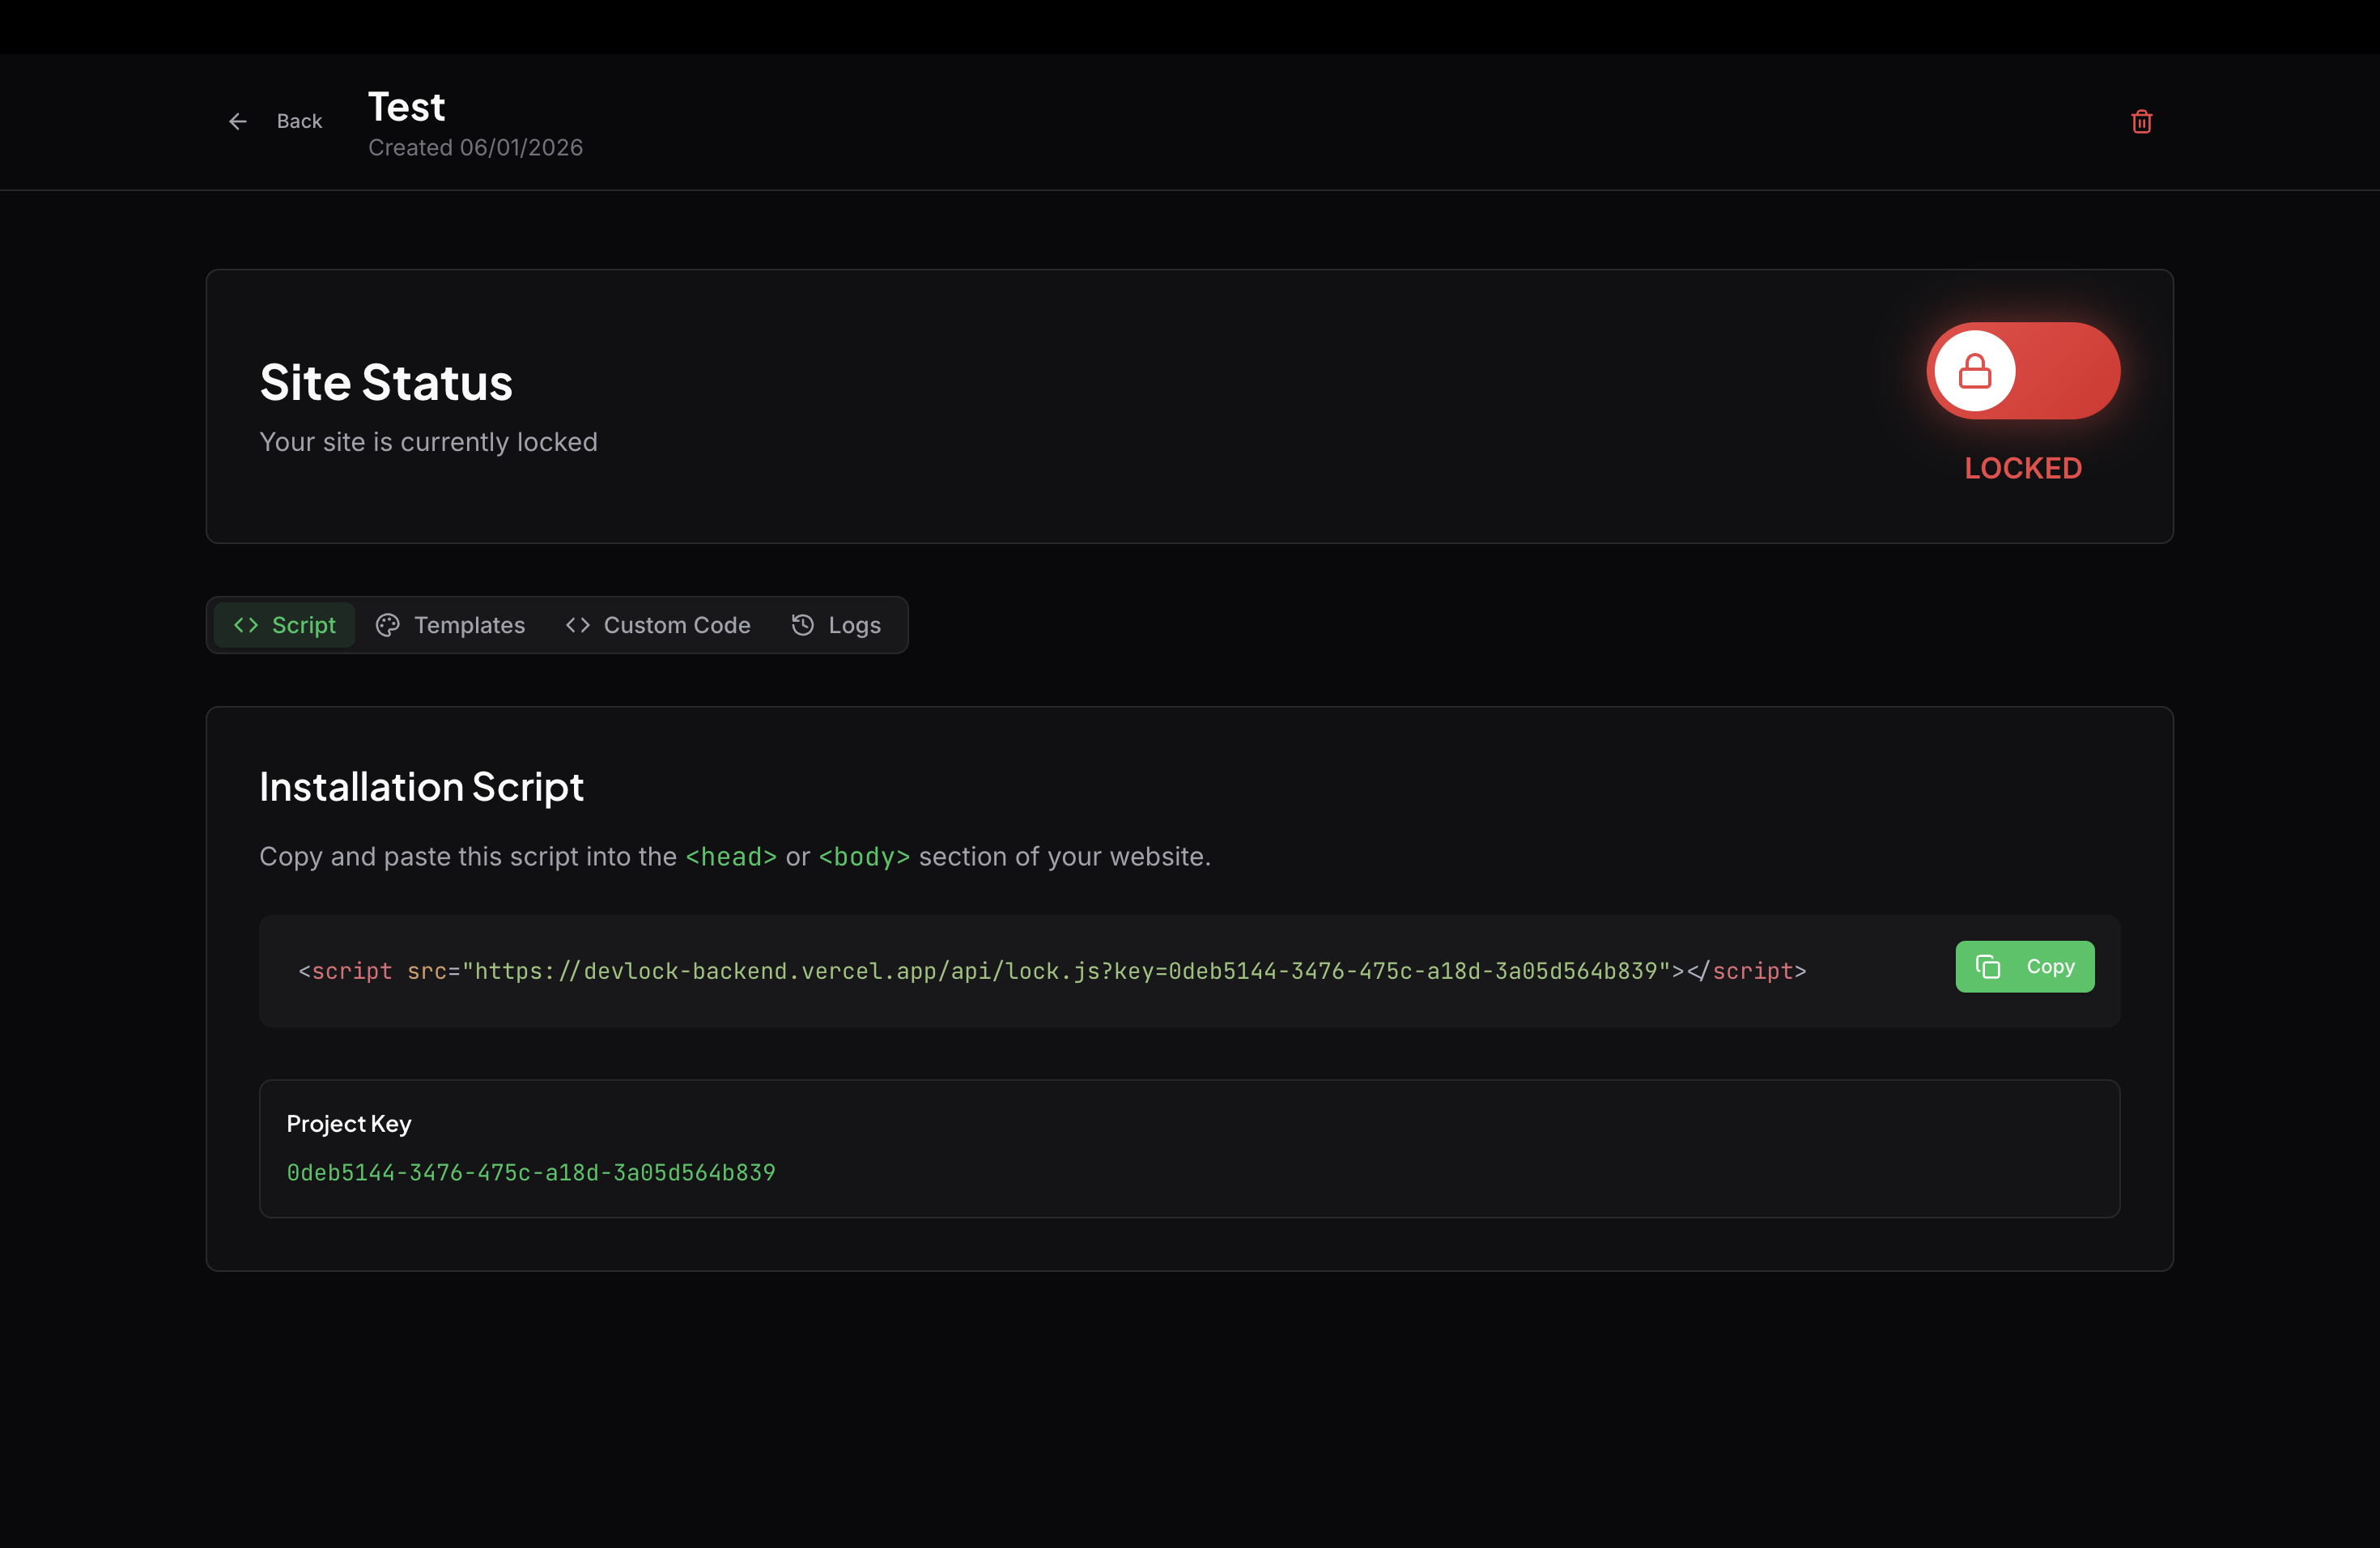
Task: Click the Test project title
Action: (405, 106)
